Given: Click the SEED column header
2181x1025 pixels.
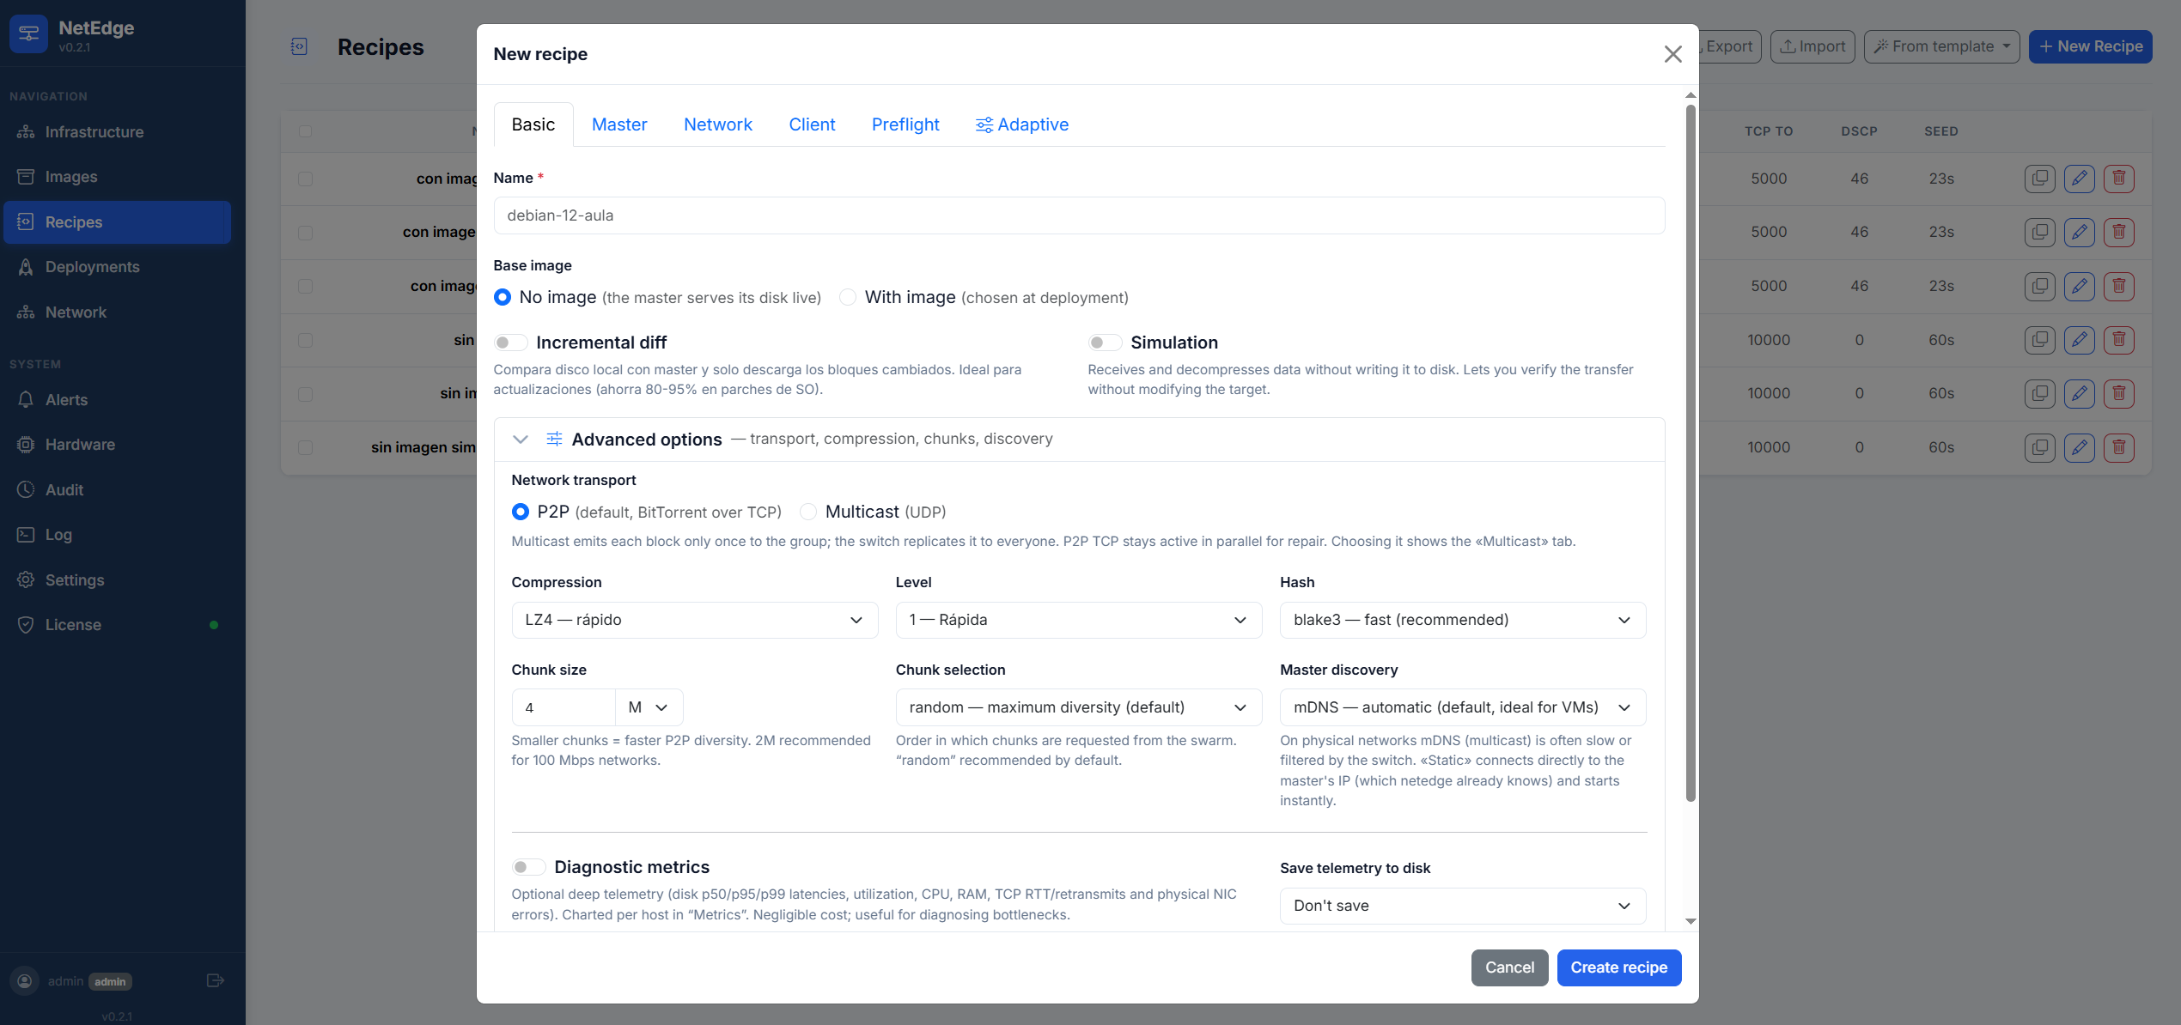Looking at the screenshot, I should click(1941, 131).
